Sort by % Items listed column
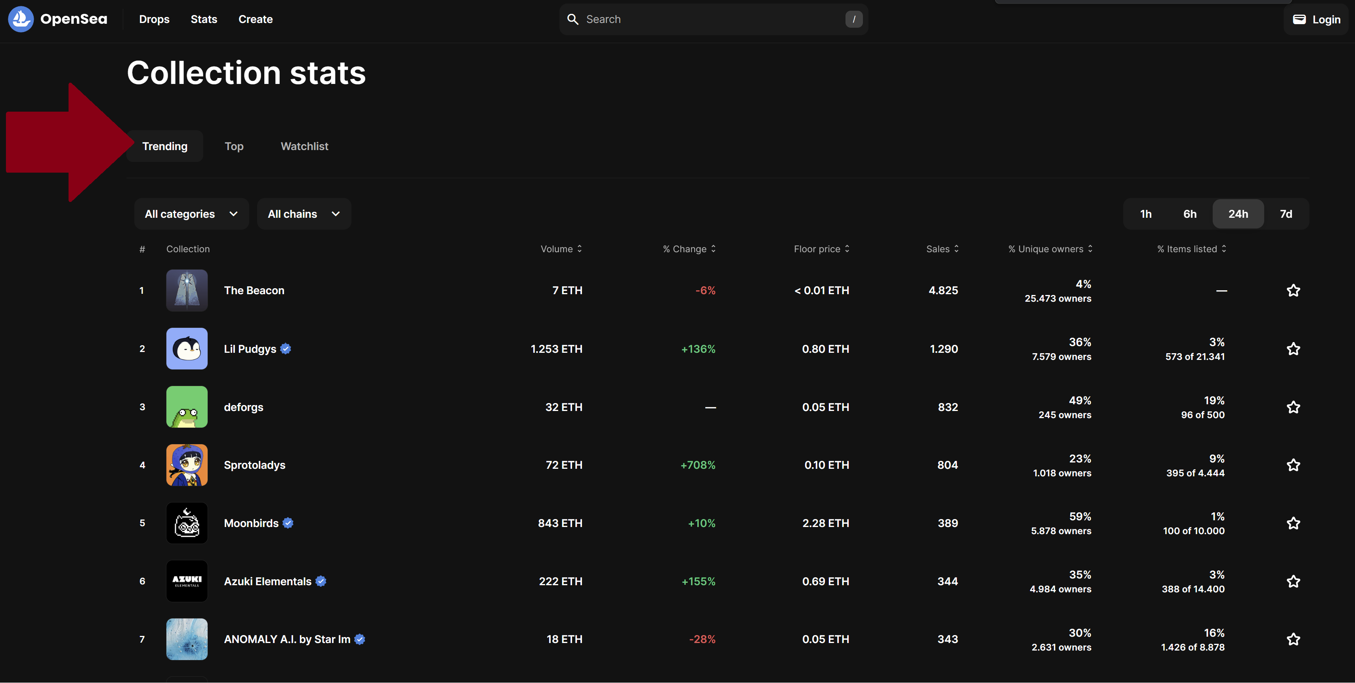The image size is (1355, 683). [1224, 249]
